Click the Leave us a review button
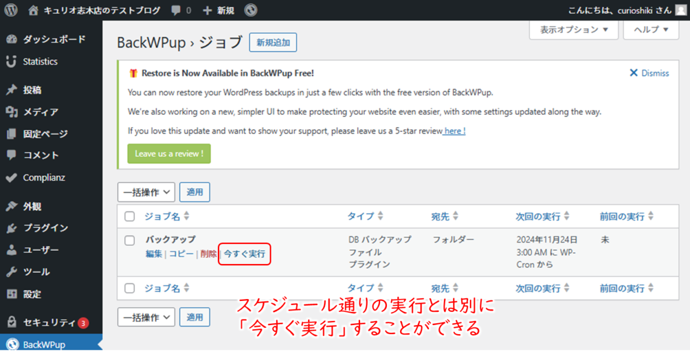Viewport: 690px width, 356px height. click(x=169, y=153)
